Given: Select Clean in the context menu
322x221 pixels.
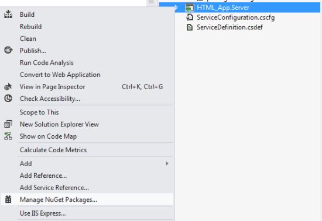Looking at the screenshot, I should click(87, 38).
